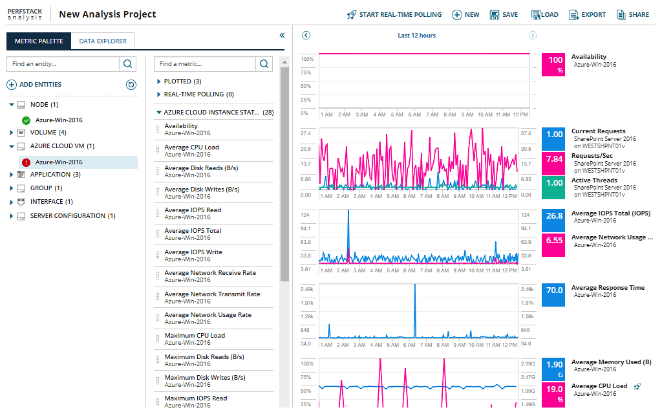
Task: Click the refresh icon beside ADD ENTITIES
Action: pyautogui.click(x=131, y=85)
